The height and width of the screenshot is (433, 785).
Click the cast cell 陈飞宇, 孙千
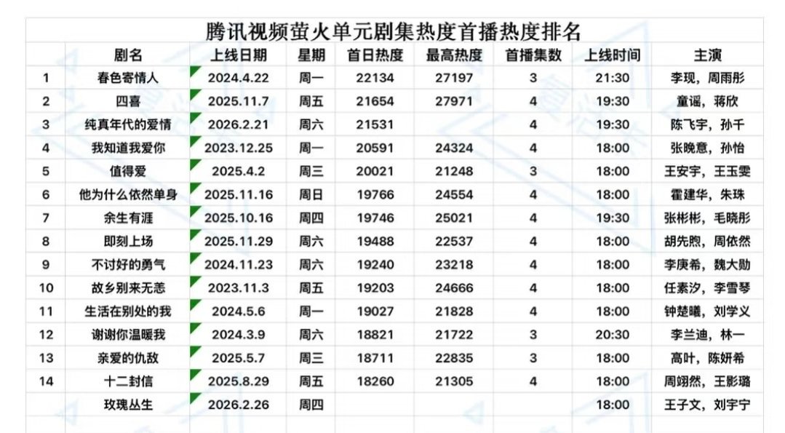[707, 124]
